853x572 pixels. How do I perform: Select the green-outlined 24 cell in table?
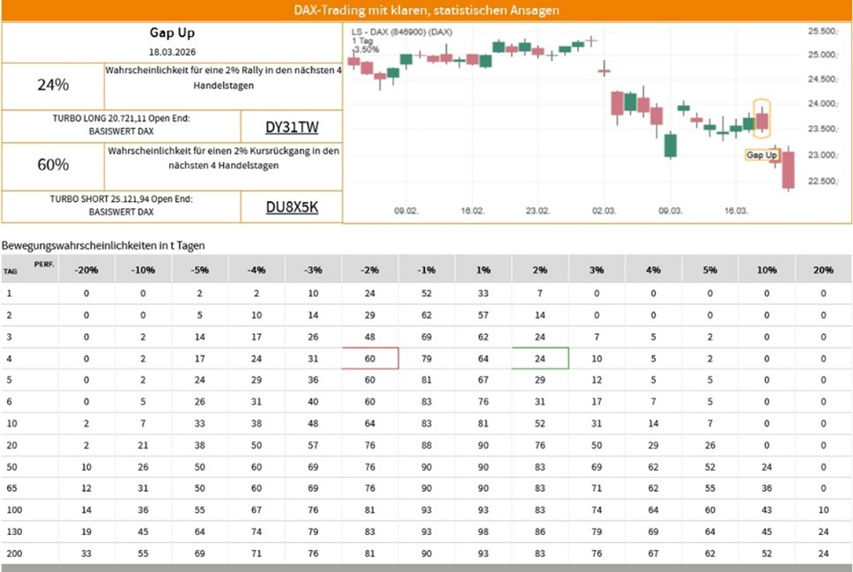tap(540, 358)
